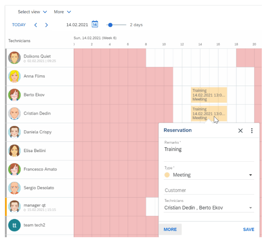Click the Reservation popup title
This screenshot has height=243, width=268.
click(178, 130)
